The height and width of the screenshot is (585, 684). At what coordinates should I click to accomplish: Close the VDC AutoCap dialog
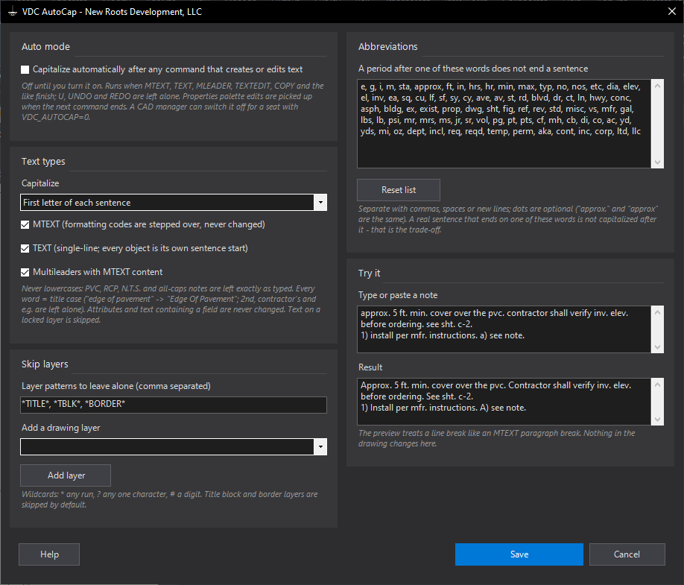click(x=672, y=11)
